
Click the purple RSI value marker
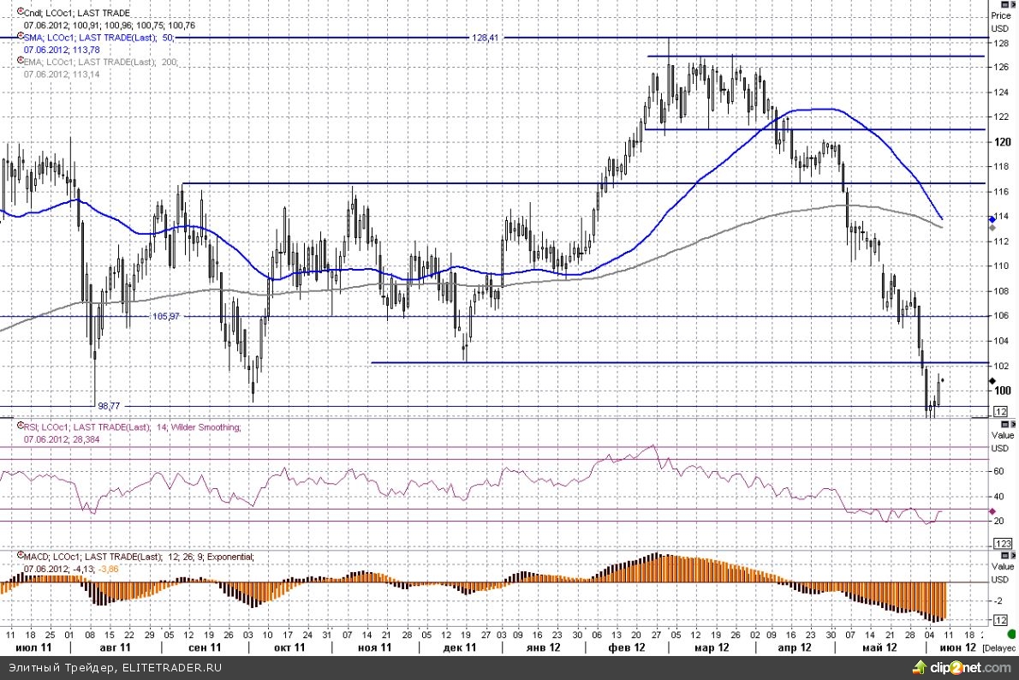992,511
